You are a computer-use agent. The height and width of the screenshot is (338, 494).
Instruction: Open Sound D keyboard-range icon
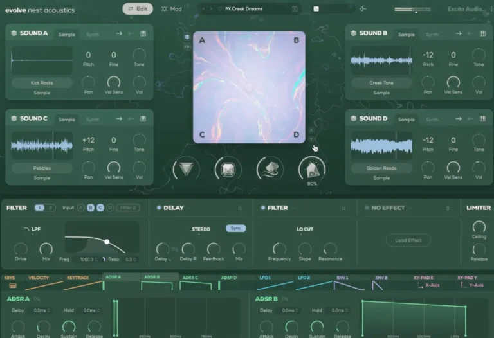pos(482,119)
